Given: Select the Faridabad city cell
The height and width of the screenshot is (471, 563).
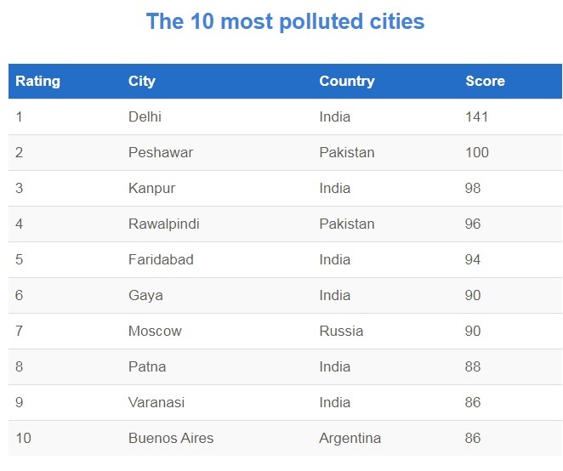Looking at the screenshot, I should pyautogui.click(x=161, y=260).
